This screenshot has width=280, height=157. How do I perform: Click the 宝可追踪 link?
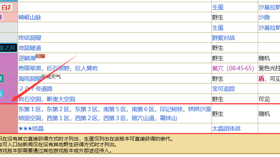click(224, 89)
